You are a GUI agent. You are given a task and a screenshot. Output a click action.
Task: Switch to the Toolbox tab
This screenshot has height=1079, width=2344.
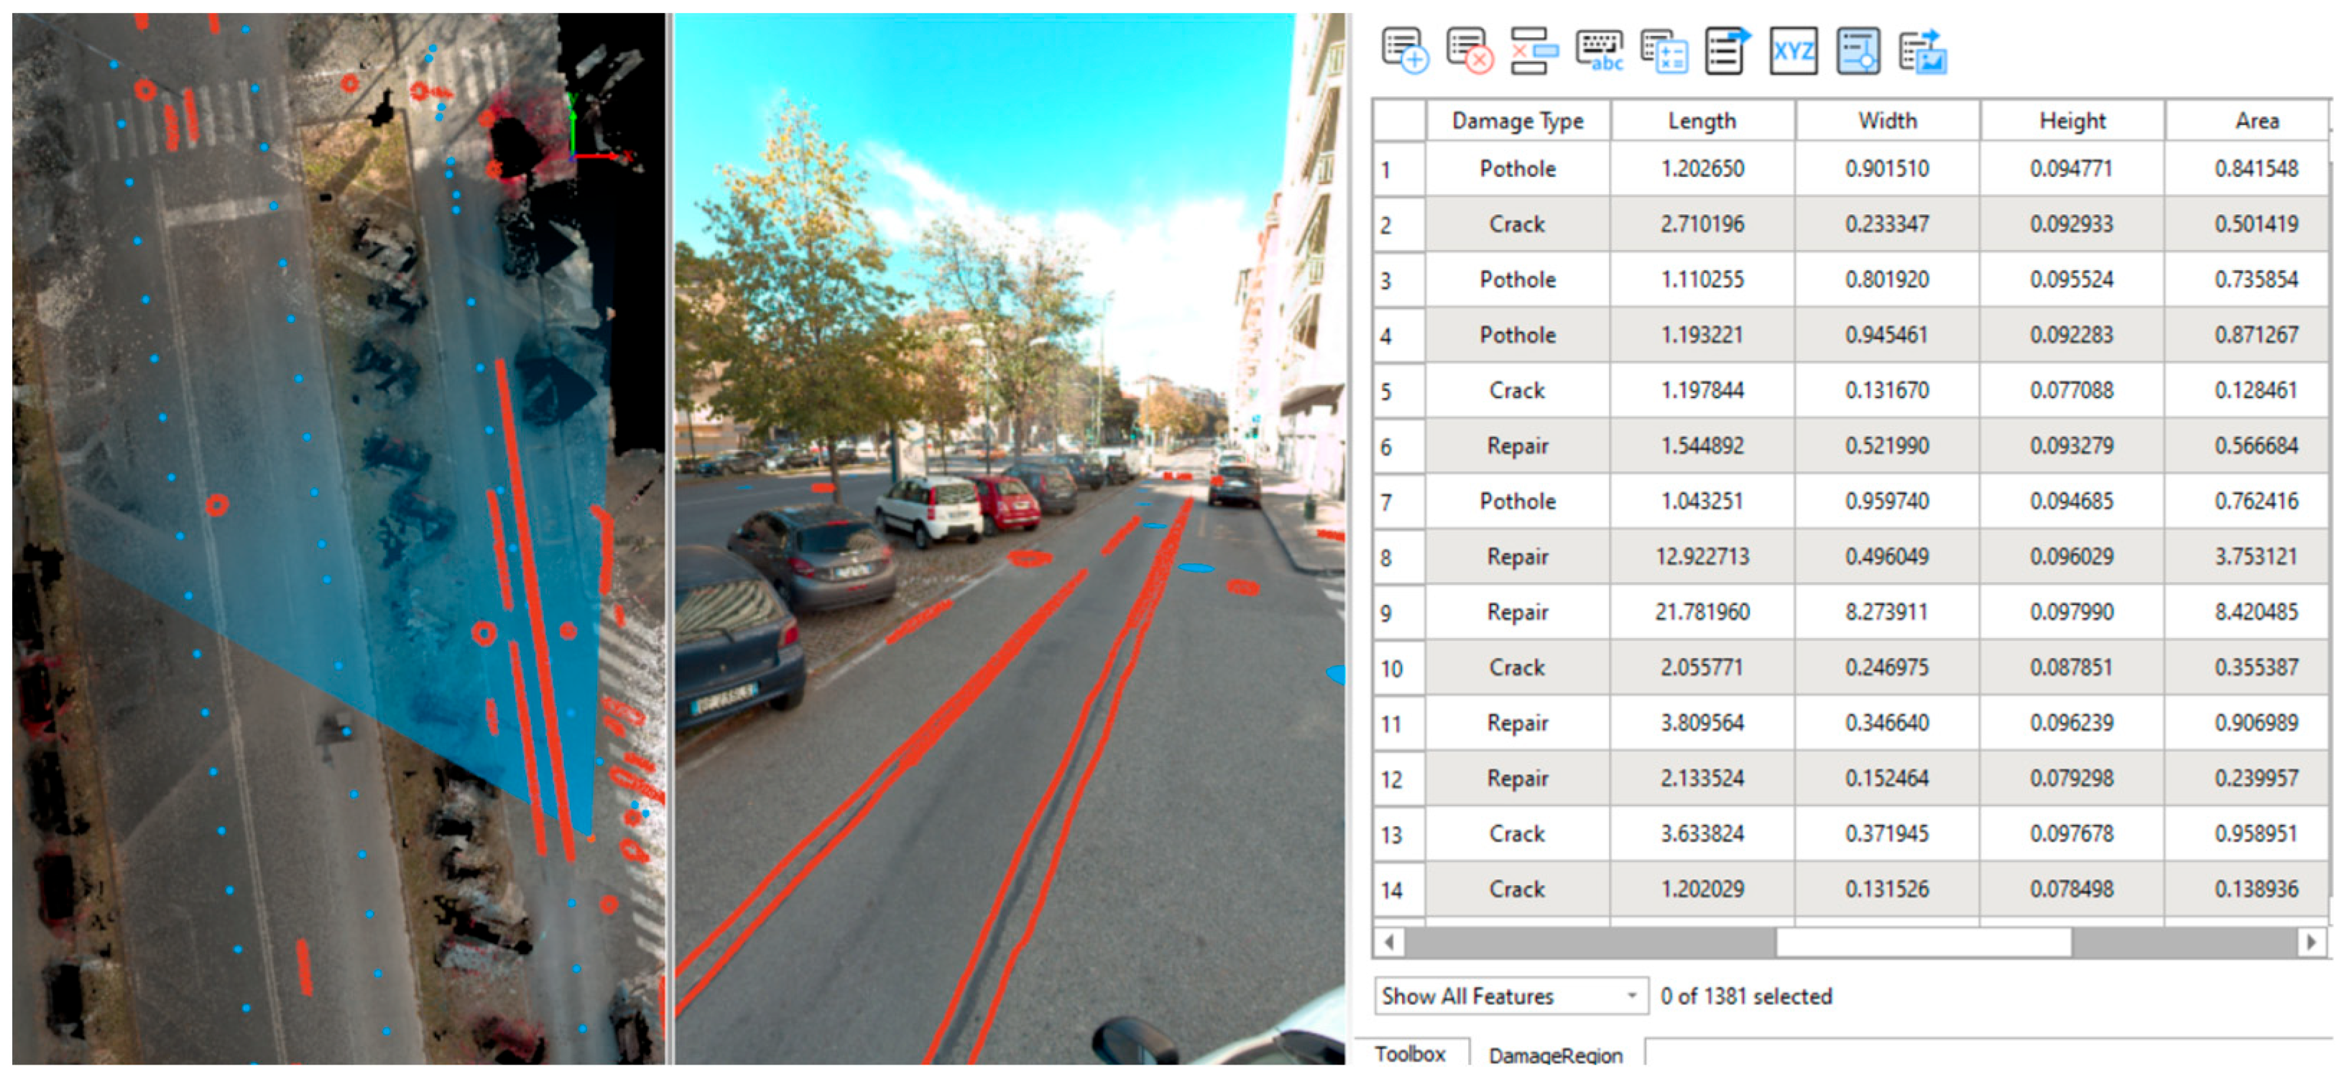click(1410, 1054)
